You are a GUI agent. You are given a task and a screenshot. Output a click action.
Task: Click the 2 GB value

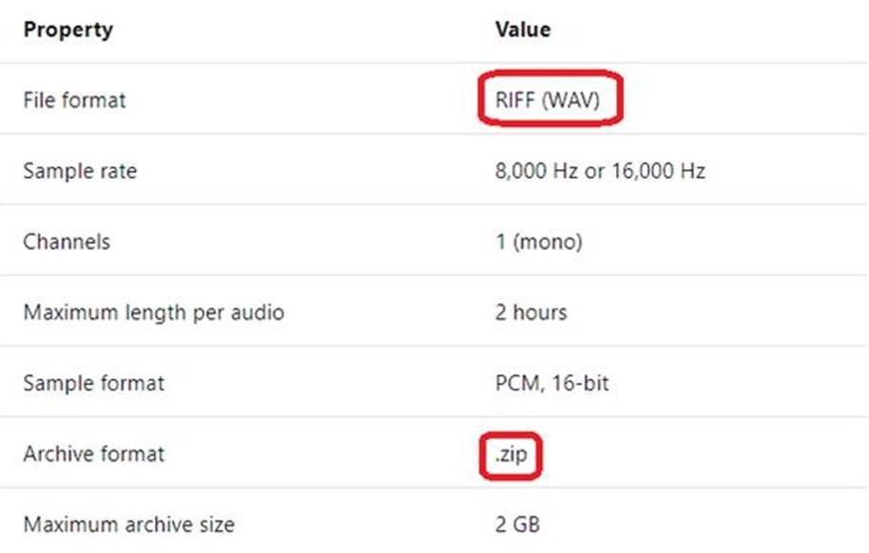(x=517, y=524)
